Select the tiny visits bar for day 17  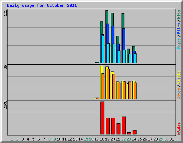tap(95, 98)
